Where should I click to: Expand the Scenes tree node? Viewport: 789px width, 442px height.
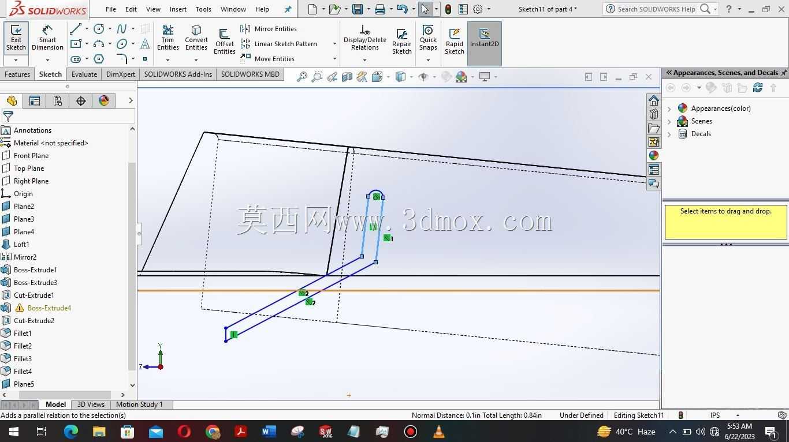(x=669, y=121)
